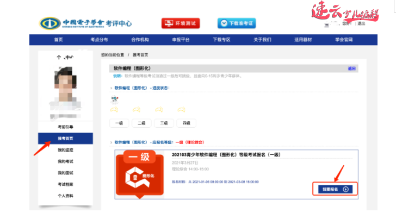Click the exam date 2021年3月27日
The width and height of the screenshot is (396, 219).
tap(185, 162)
